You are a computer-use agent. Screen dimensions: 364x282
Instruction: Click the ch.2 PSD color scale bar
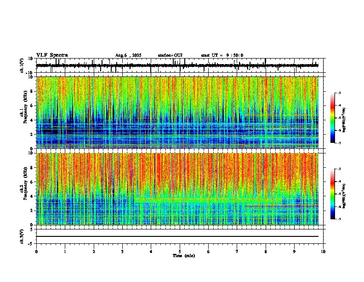tap(332, 194)
